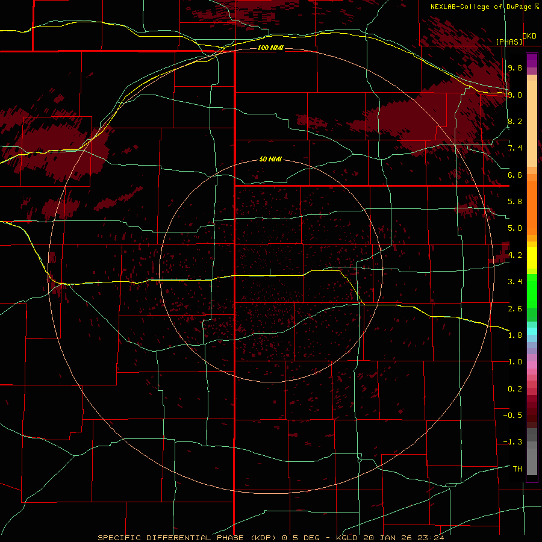Click the DKD label above the scale
Viewport: 542px width, 542px height.
coord(529,36)
